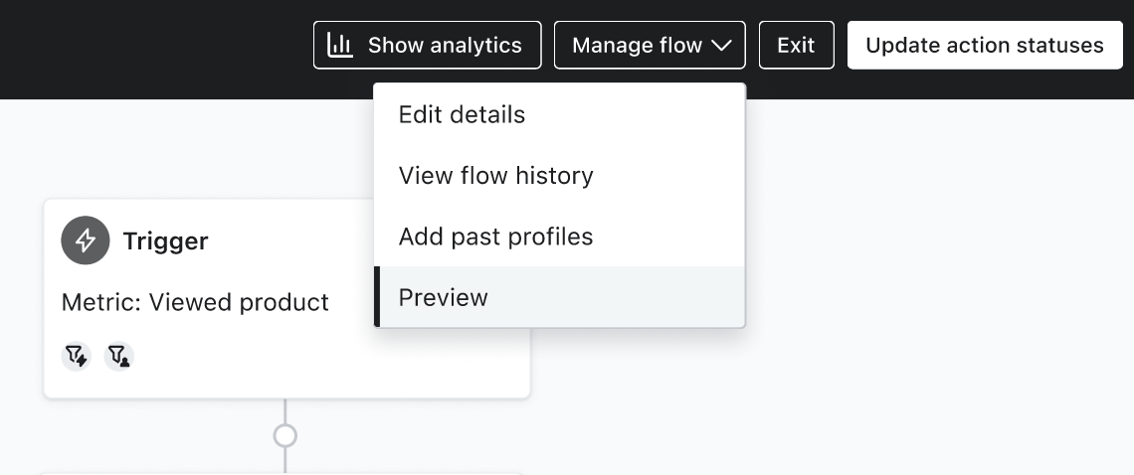
Task: Click the Trigger card title text
Action: point(165,241)
